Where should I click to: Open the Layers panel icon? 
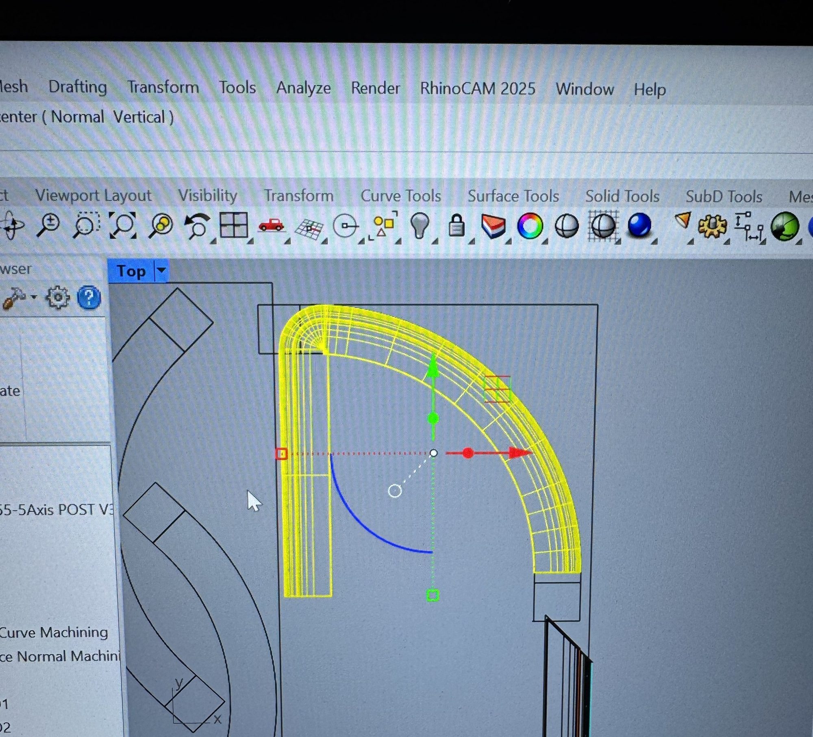click(x=493, y=226)
